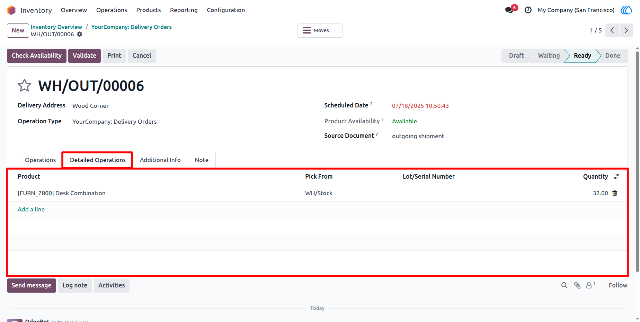The width and height of the screenshot is (640, 322).
Task: Go to previous record arrow
Action: [x=612, y=30]
